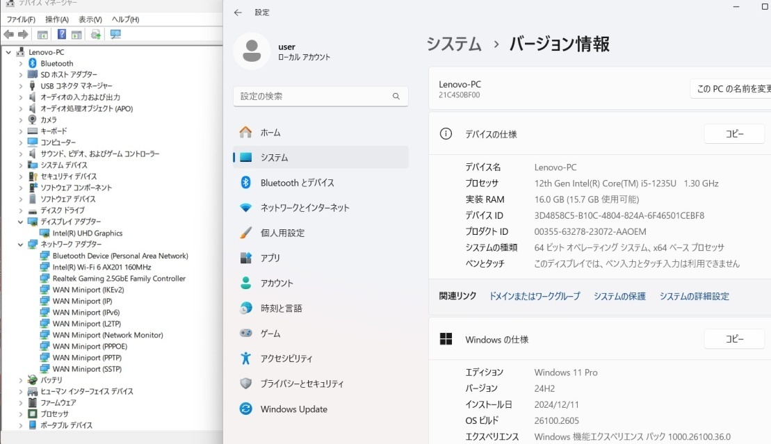
Task: Click the show properties toolbar icon
Action: (x=75, y=34)
